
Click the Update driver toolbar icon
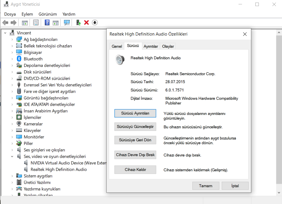coord(78,23)
